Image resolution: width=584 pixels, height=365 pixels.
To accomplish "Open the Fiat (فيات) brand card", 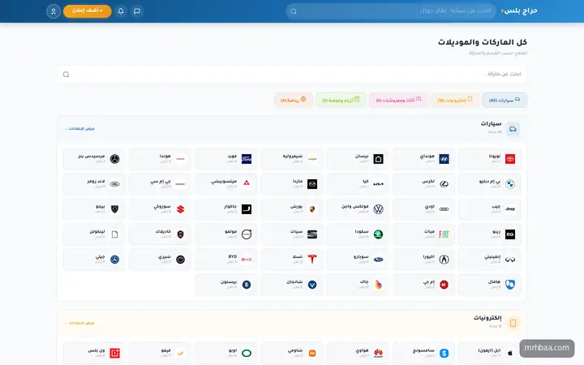I will coord(423,234).
